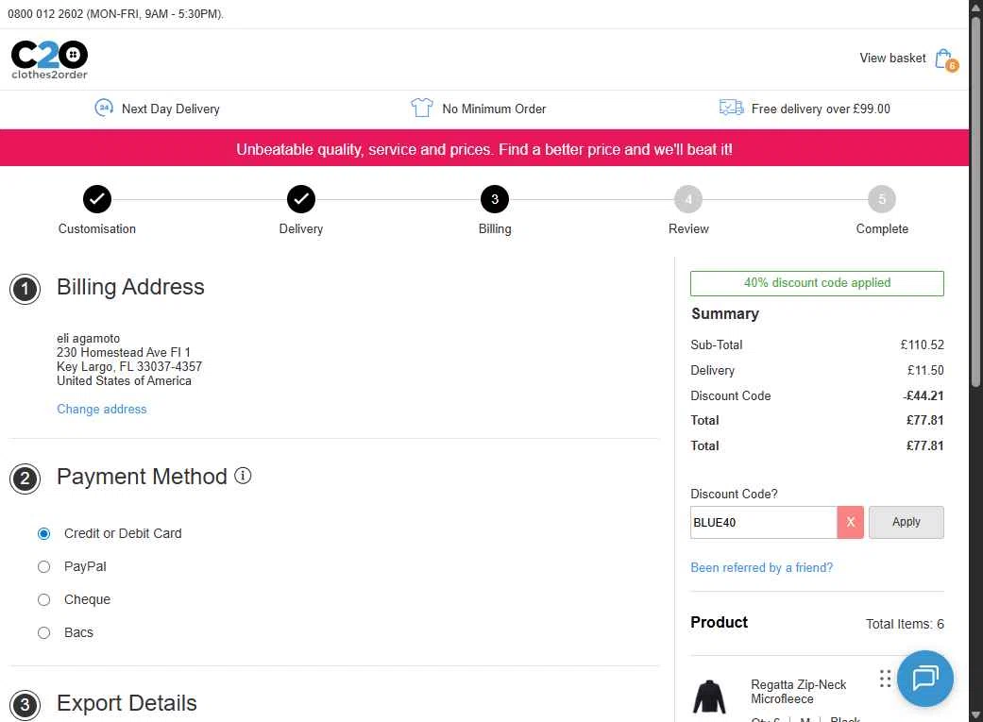Click the 230 Homestead Ave address line
983x722 pixels.
[124, 352]
